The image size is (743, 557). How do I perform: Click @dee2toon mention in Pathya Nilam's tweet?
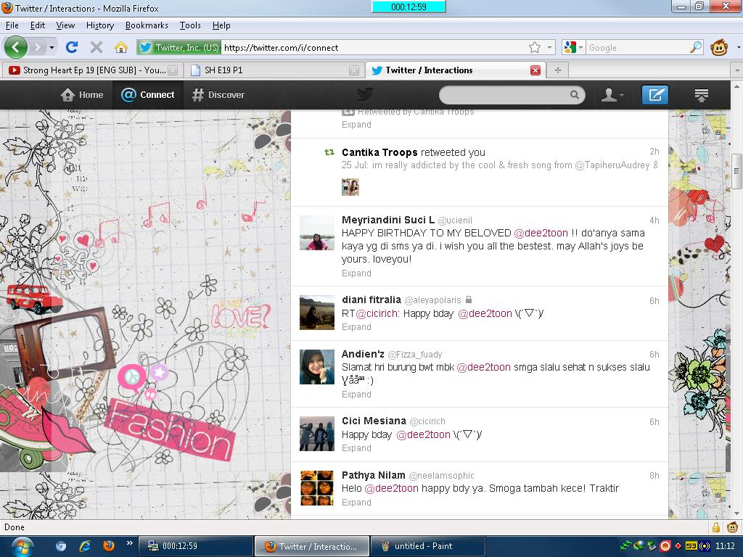tap(391, 488)
